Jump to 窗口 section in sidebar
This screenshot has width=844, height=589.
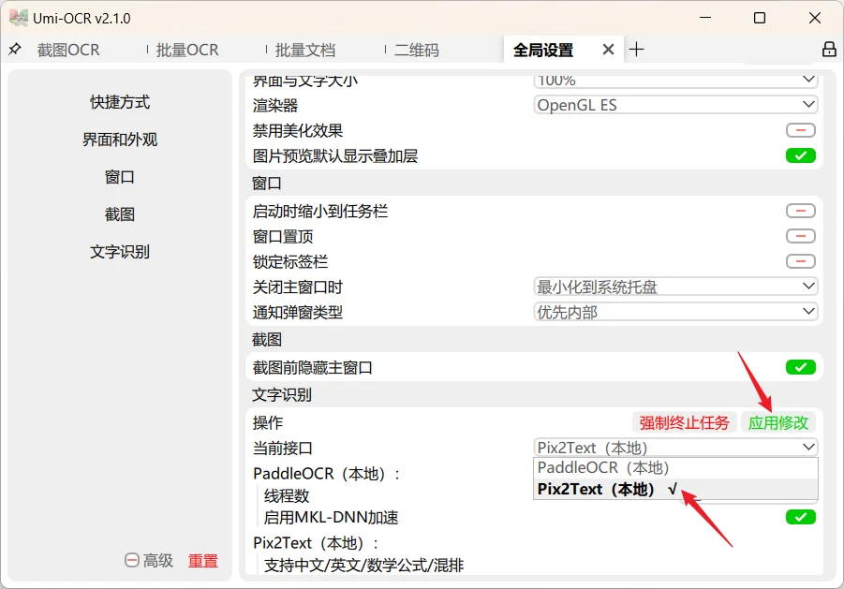click(x=120, y=177)
